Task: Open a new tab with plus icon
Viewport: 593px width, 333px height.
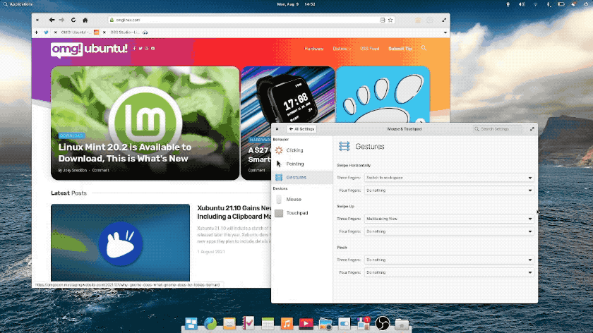Action: point(36,32)
